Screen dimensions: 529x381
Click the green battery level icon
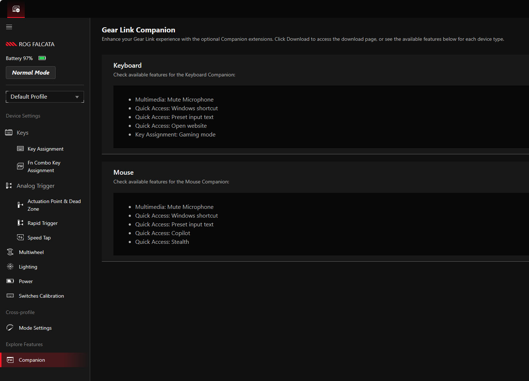(x=42, y=58)
